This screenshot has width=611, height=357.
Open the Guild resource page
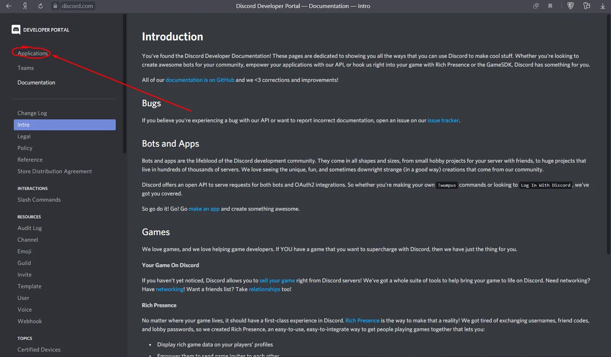tap(24, 263)
